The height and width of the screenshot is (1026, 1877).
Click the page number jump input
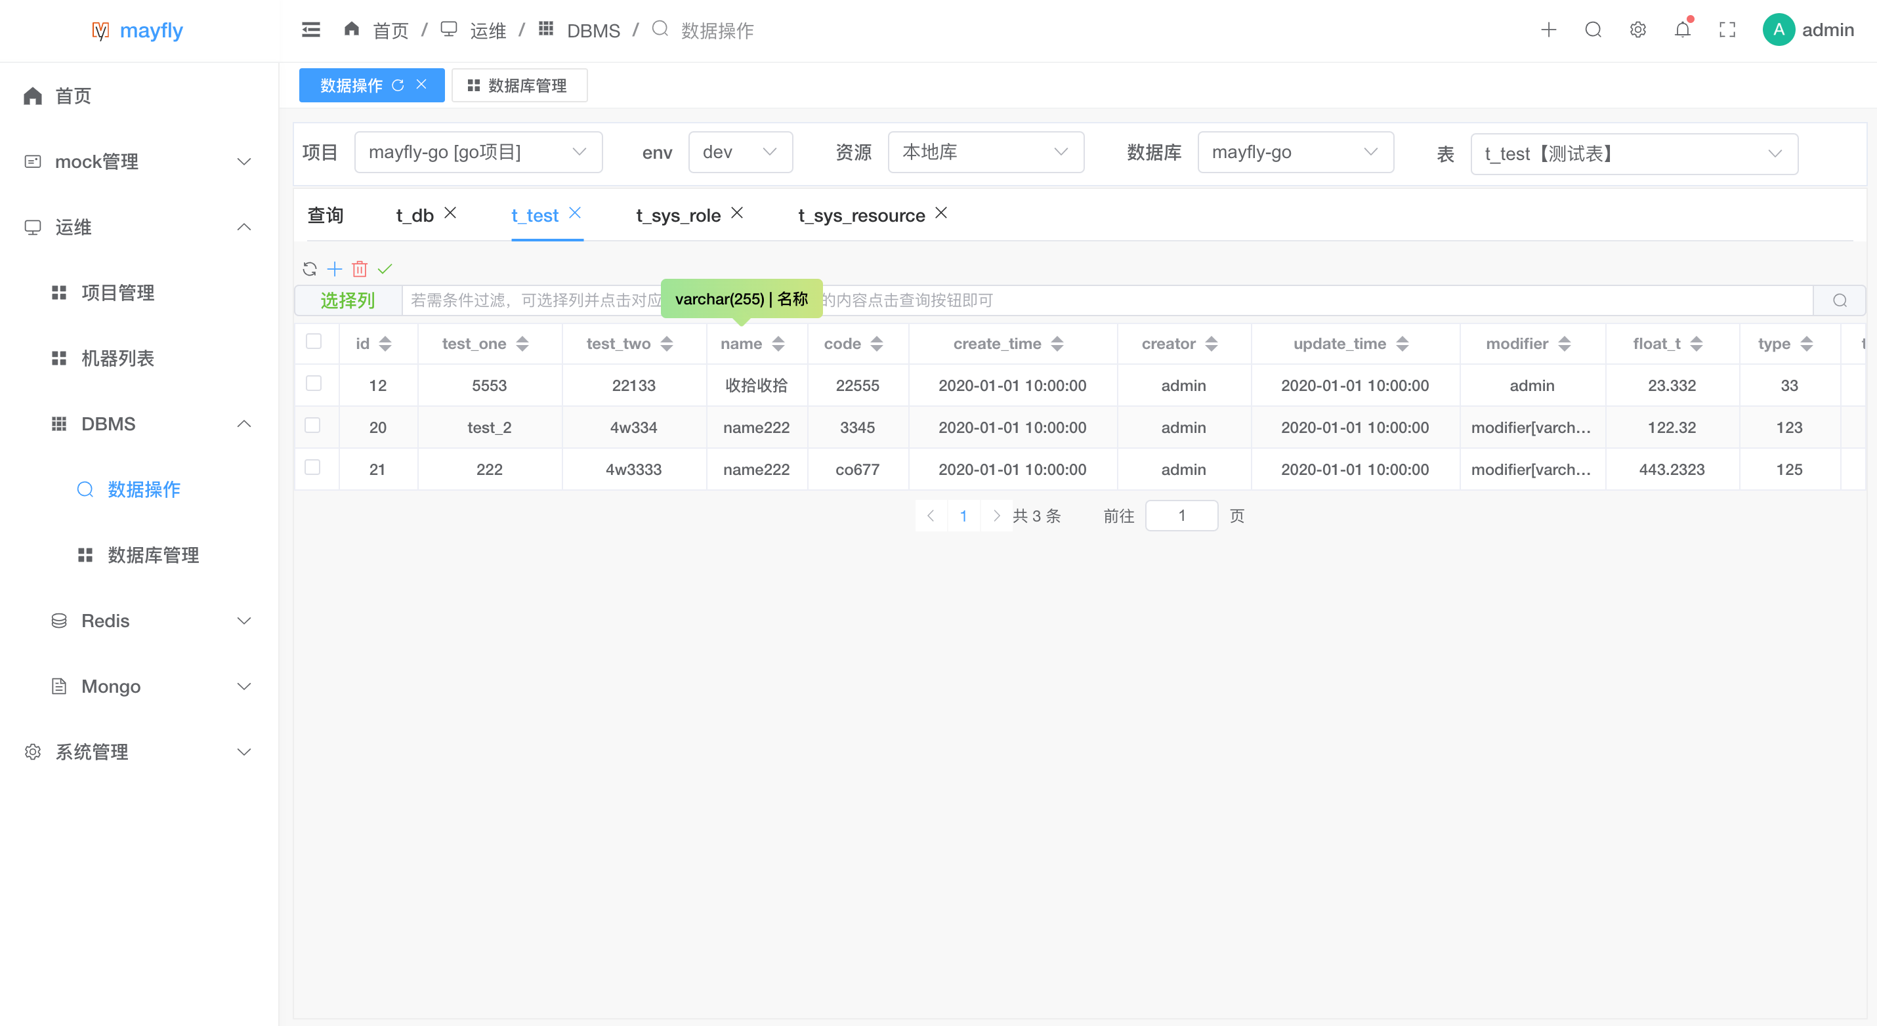(x=1181, y=516)
